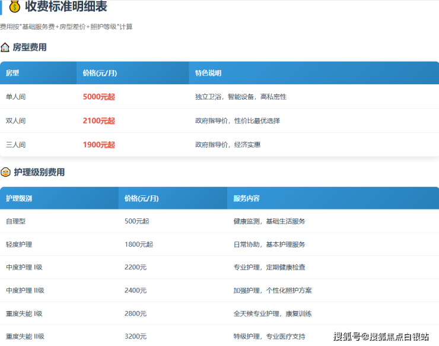This screenshot has height=346, width=439.
Task: Click the red 5000元起 price
Action: 98,97
